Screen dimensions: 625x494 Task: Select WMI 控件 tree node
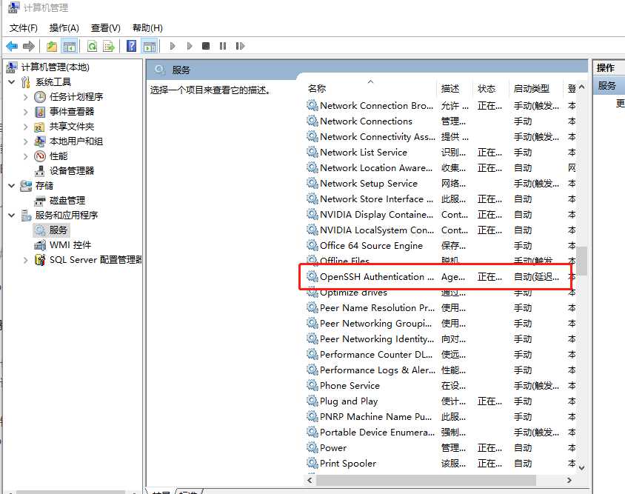point(70,244)
